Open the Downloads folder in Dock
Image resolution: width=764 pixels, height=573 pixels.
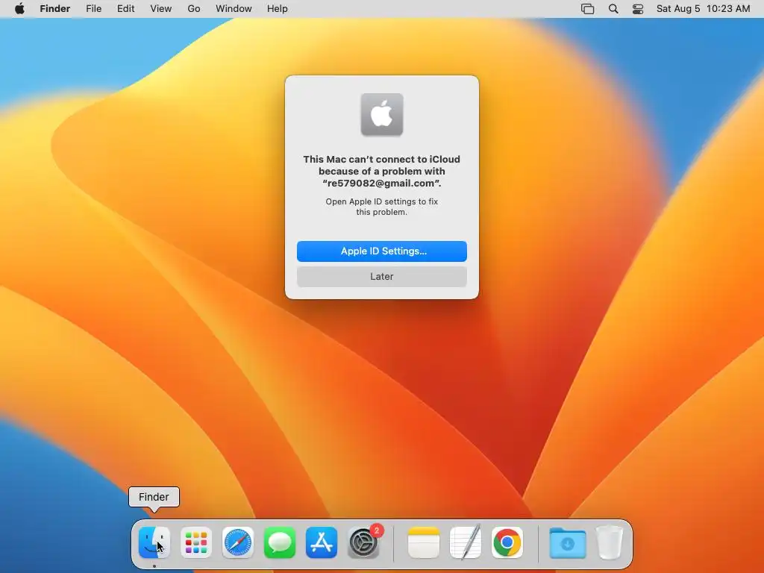point(567,542)
